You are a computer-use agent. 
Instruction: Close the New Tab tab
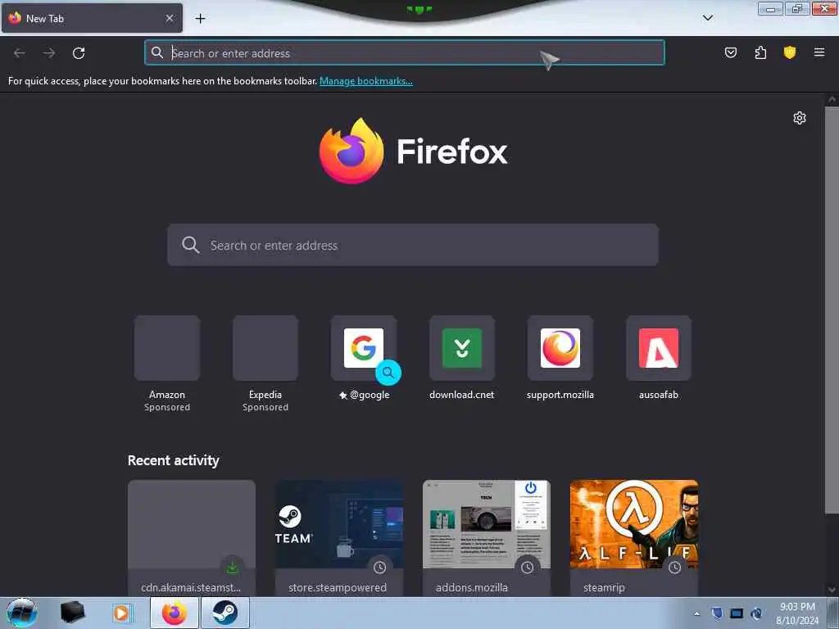pyautogui.click(x=170, y=18)
